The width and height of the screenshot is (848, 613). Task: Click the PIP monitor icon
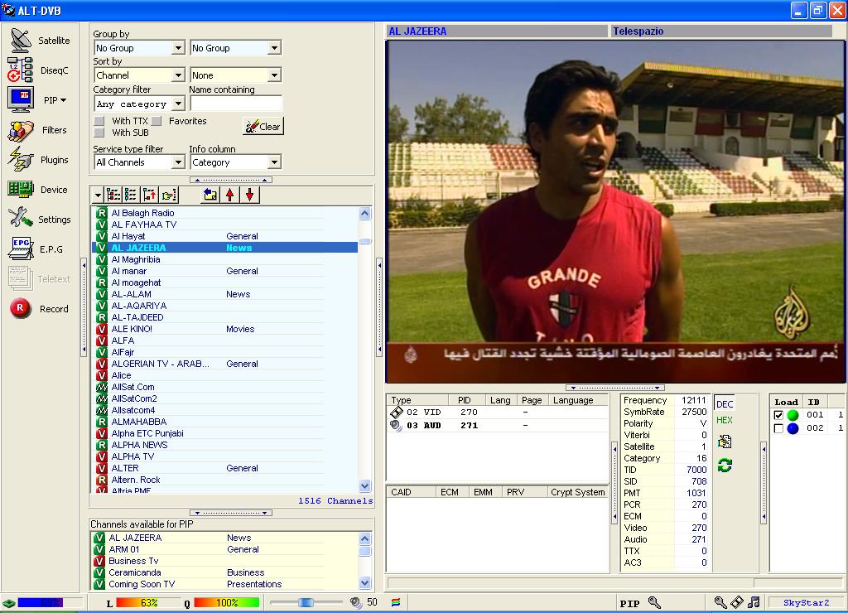(x=21, y=100)
